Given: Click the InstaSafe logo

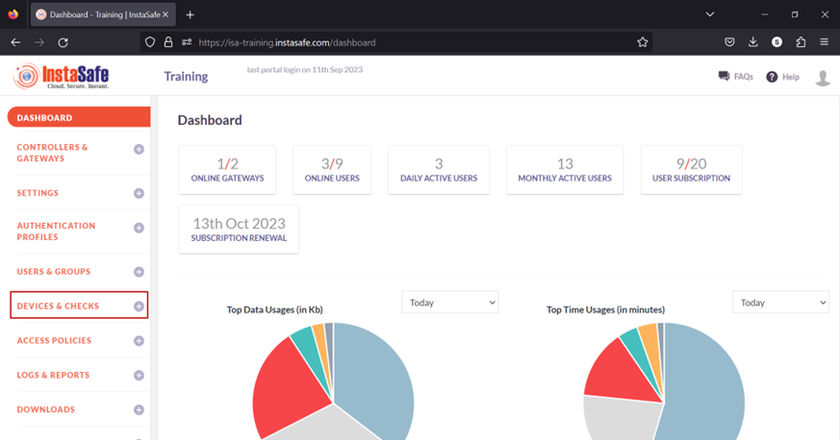Looking at the screenshot, I should (x=61, y=77).
